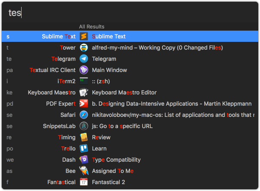Screen dimensions: 260x191
Task: Open 'js: Go to a specific URL' snippet
Action: coord(122,126)
